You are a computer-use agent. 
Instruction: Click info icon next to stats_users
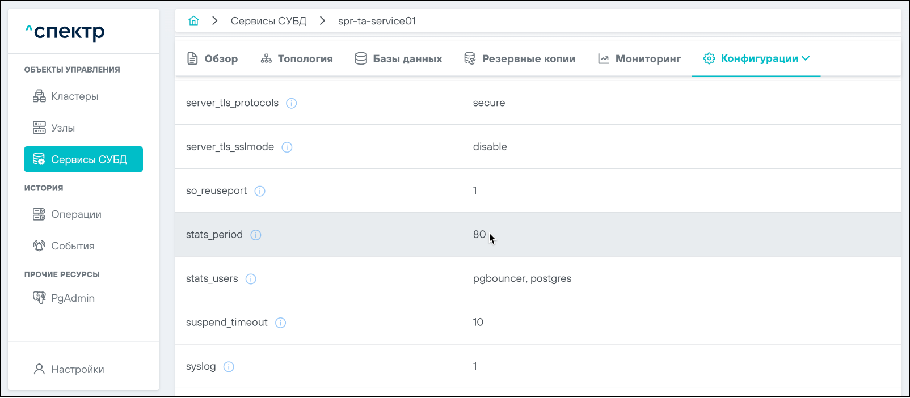click(x=251, y=279)
